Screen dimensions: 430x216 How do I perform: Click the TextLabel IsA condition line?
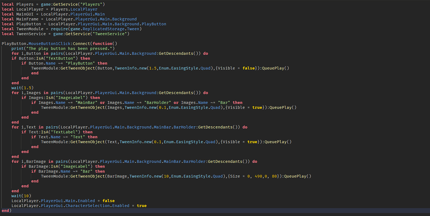tap(55, 132)
